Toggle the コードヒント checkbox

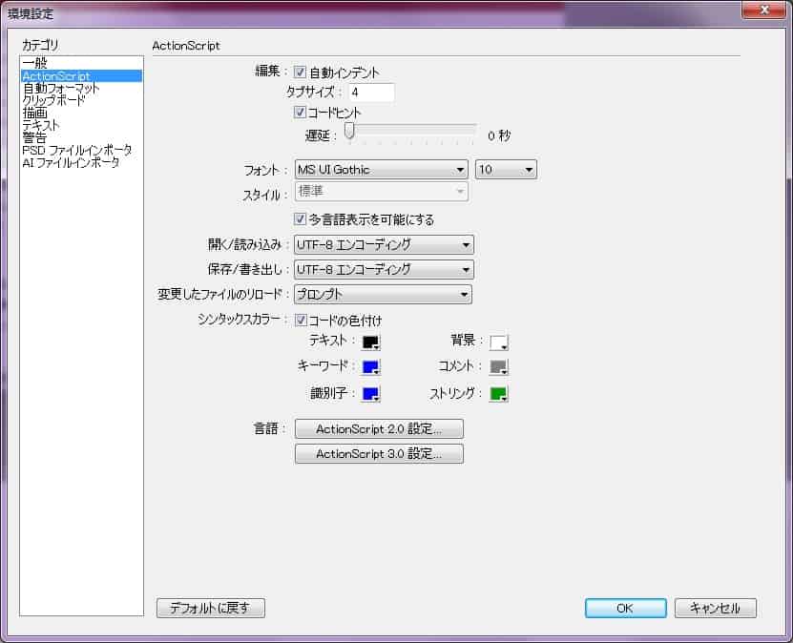point(300,113)
